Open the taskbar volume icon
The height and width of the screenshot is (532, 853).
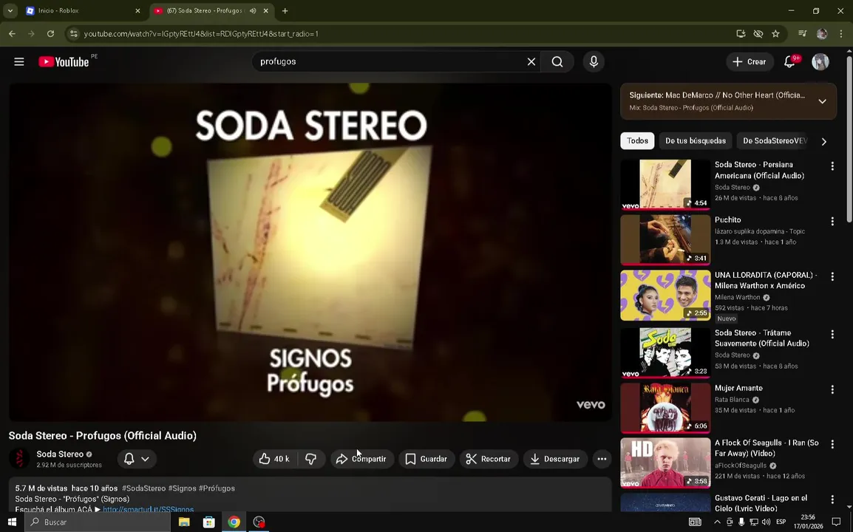[x=766, y=522]
